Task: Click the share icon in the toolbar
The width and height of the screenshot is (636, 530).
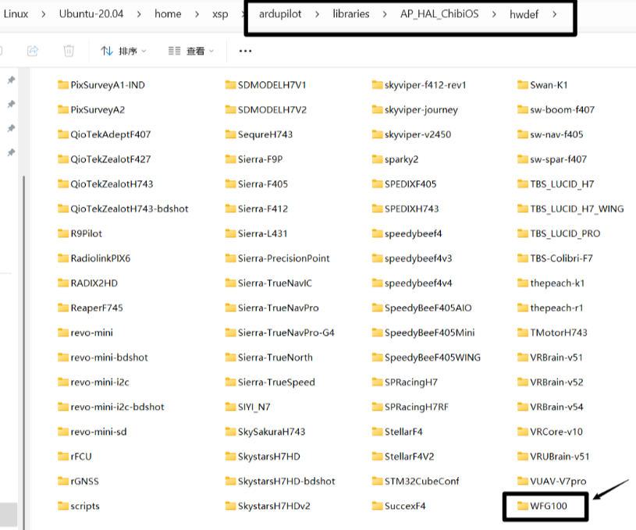Action: pos(33,51)
